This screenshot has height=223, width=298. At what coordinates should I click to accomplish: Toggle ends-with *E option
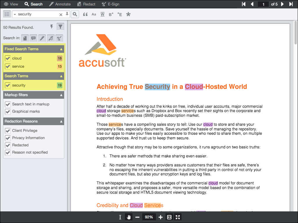pyautogui.click(x=120, y=14)
